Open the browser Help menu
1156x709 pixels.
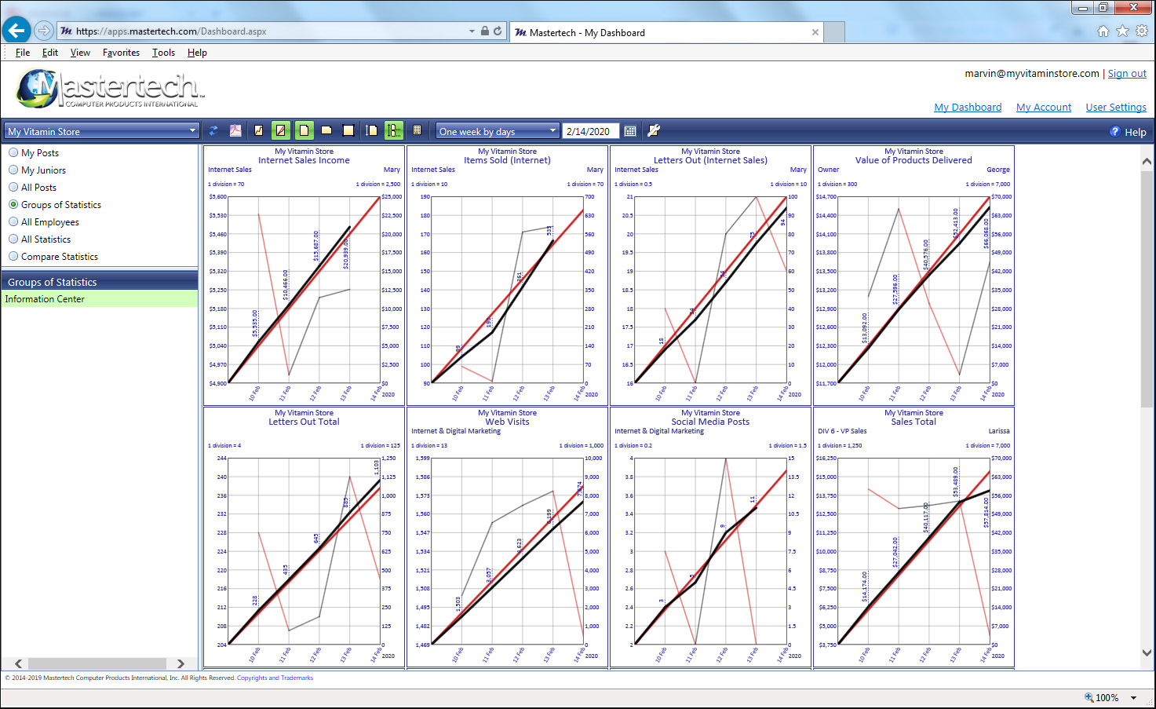[x=197, y=53]
